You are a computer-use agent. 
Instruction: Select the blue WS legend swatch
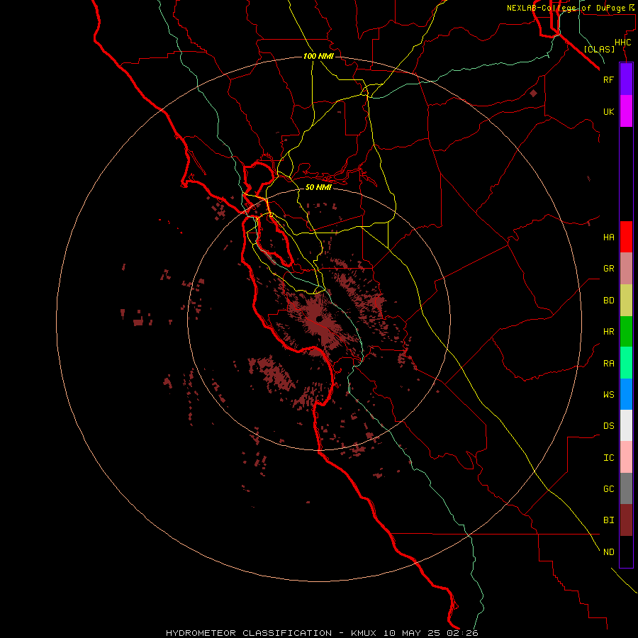[626, 394]
